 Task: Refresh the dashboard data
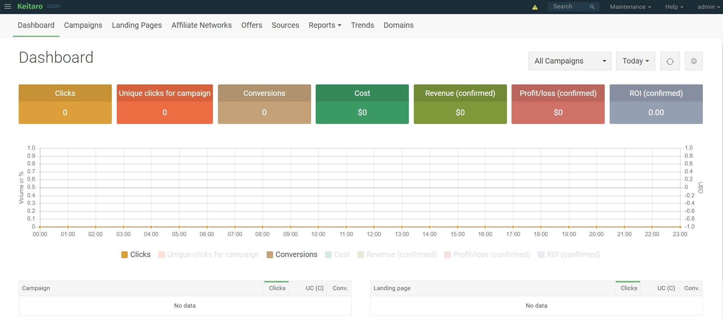[670, 61]
